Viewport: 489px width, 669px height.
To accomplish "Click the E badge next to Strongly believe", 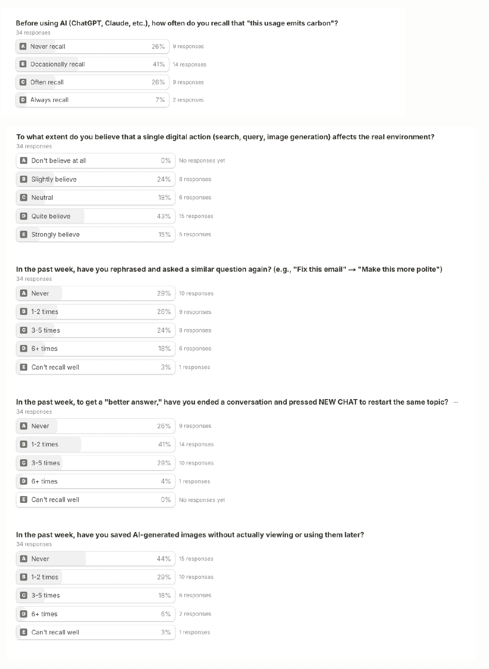I will click(24, 234).
